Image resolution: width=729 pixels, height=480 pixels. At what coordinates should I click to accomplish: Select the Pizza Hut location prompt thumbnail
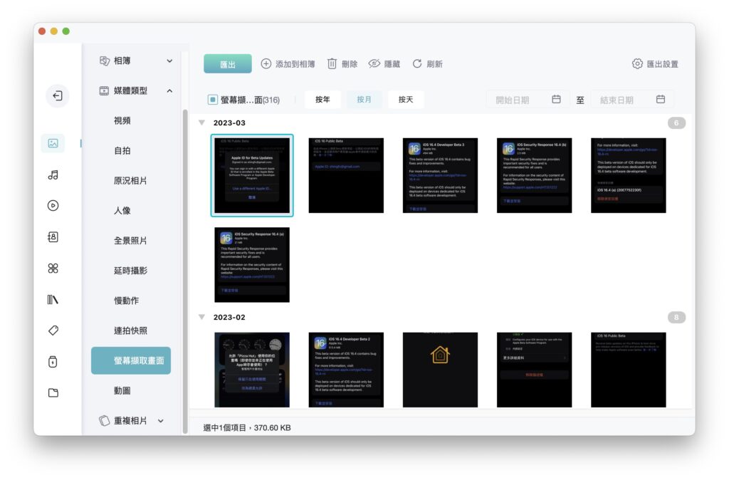pos(252,370)
